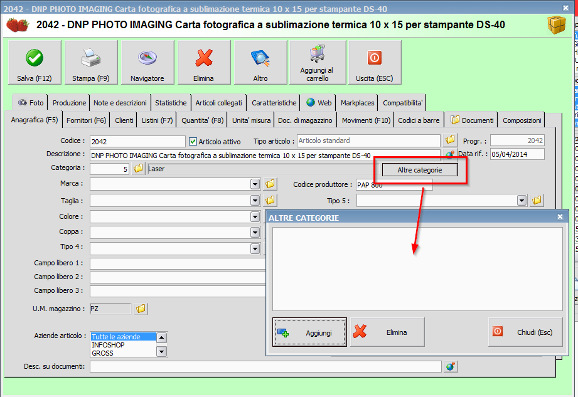Switch to the Statistiche tab
The height and width of the screenshot is (397, 578).
(171, 103)
